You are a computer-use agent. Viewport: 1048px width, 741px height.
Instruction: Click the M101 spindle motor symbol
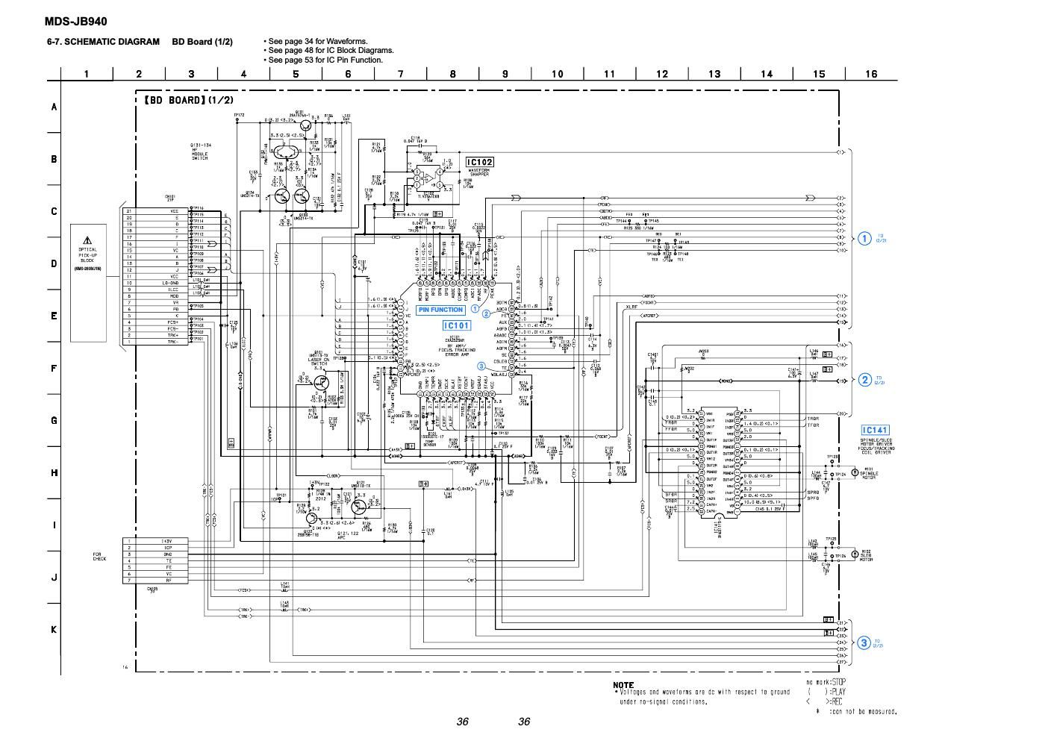[x=855, y=472]
